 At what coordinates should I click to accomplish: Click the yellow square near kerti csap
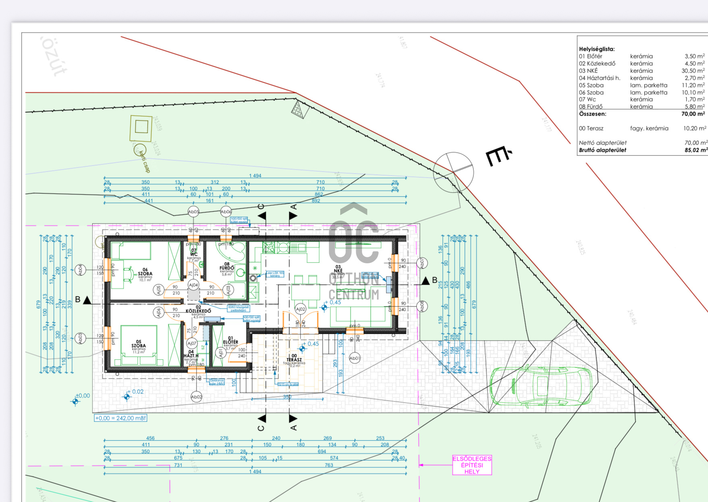point(141,127)
